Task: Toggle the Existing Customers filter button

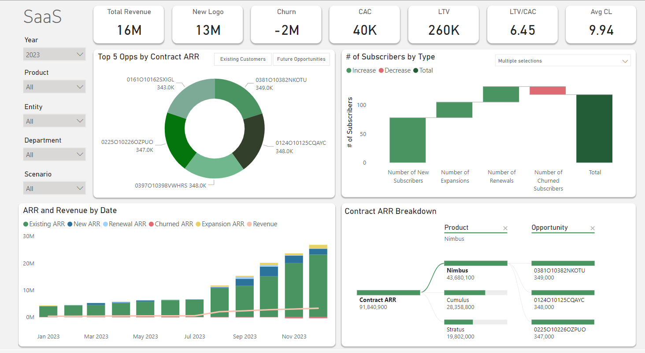Action: (243, 59)
